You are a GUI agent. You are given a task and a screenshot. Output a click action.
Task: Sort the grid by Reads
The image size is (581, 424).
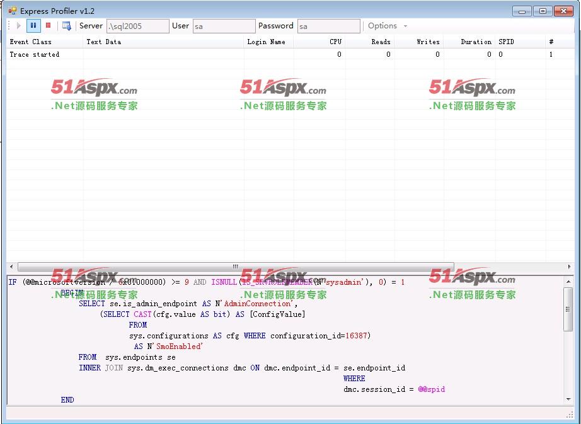[369, 42]
